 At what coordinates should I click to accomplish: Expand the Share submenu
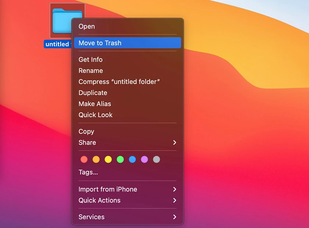click(x=128, y=142)
